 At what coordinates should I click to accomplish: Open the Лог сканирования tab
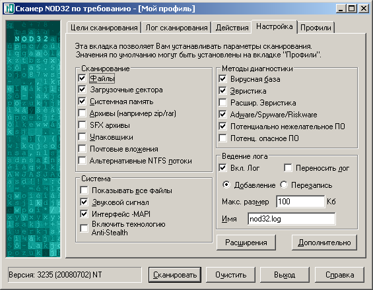pyautogui.click(x=176, y=28)
